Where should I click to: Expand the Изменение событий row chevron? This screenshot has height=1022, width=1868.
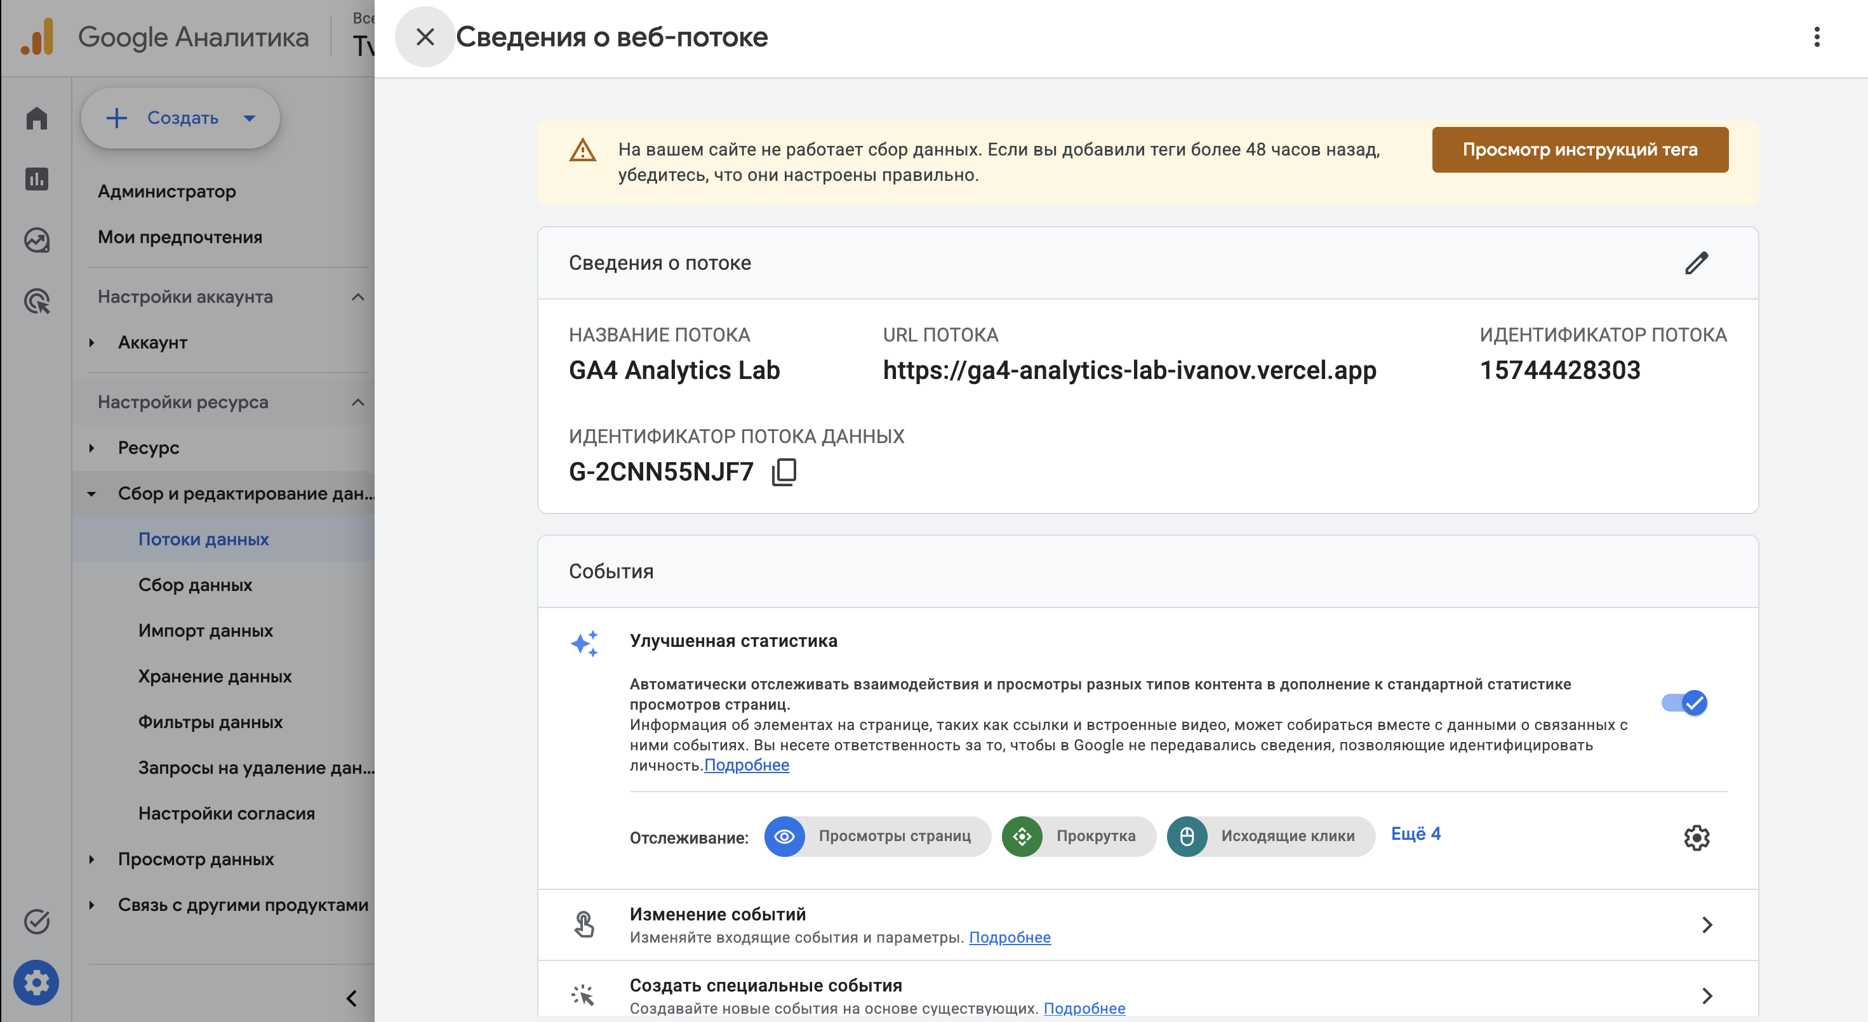[x=1707, y=925]
